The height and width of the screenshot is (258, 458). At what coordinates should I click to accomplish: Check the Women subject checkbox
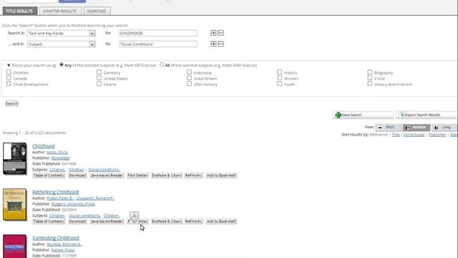280,78
